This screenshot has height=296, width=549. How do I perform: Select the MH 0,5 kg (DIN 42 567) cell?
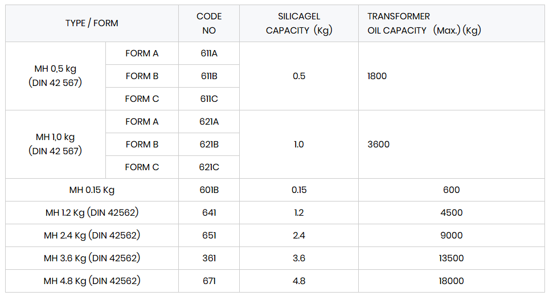pyautogui.click(x=55, y=76)
